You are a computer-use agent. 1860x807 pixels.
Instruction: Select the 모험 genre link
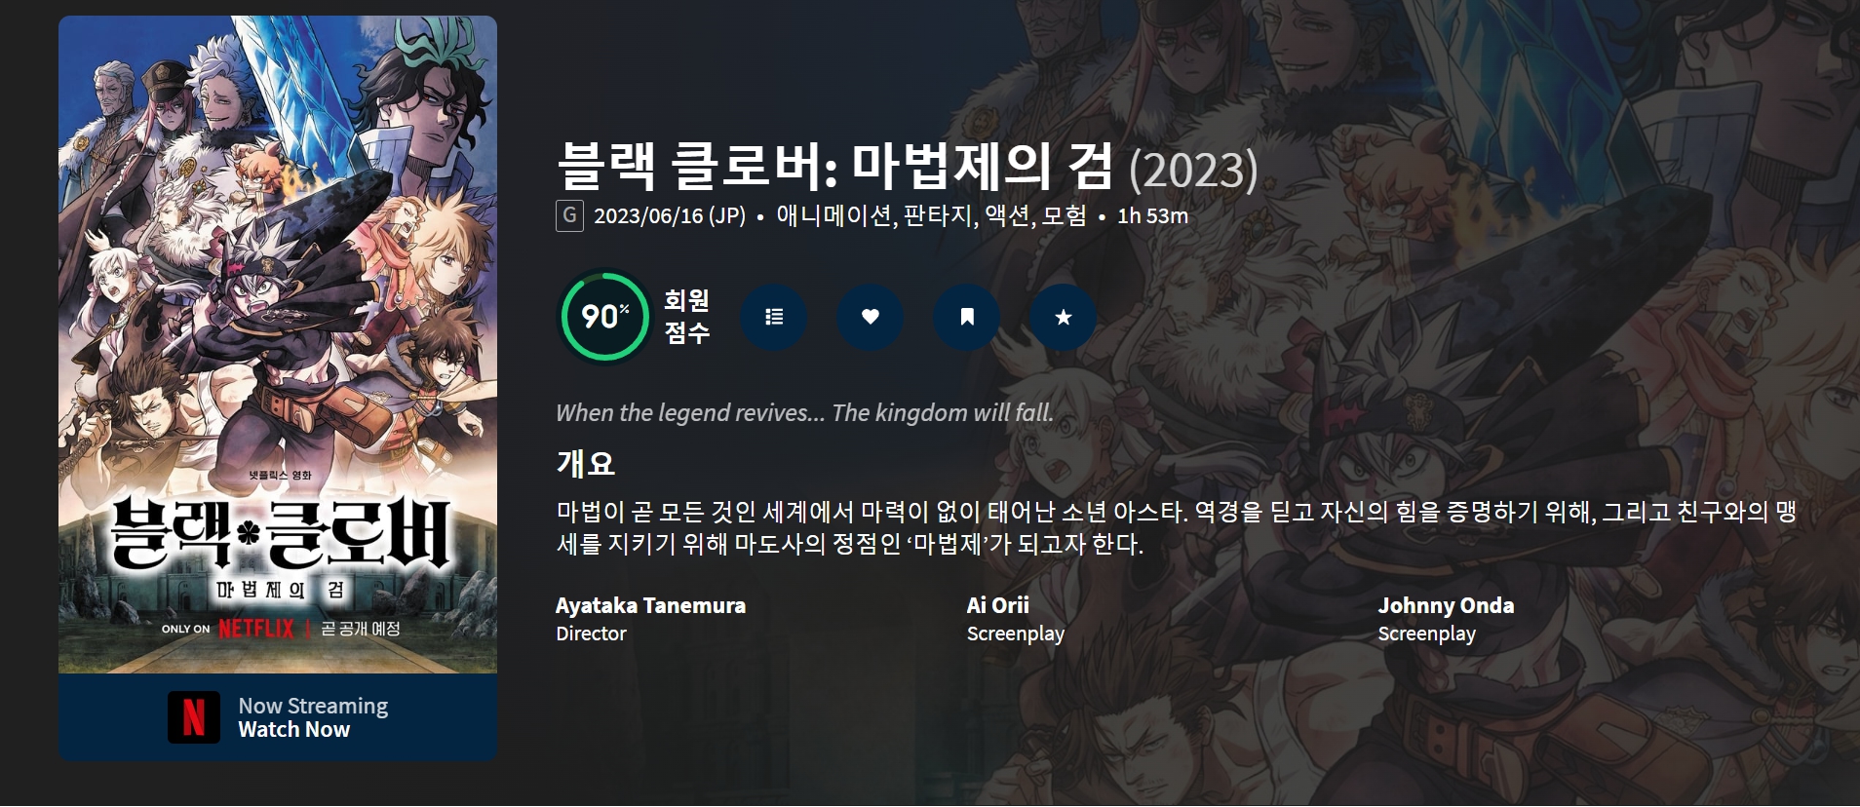click(x=1065, y=215)
